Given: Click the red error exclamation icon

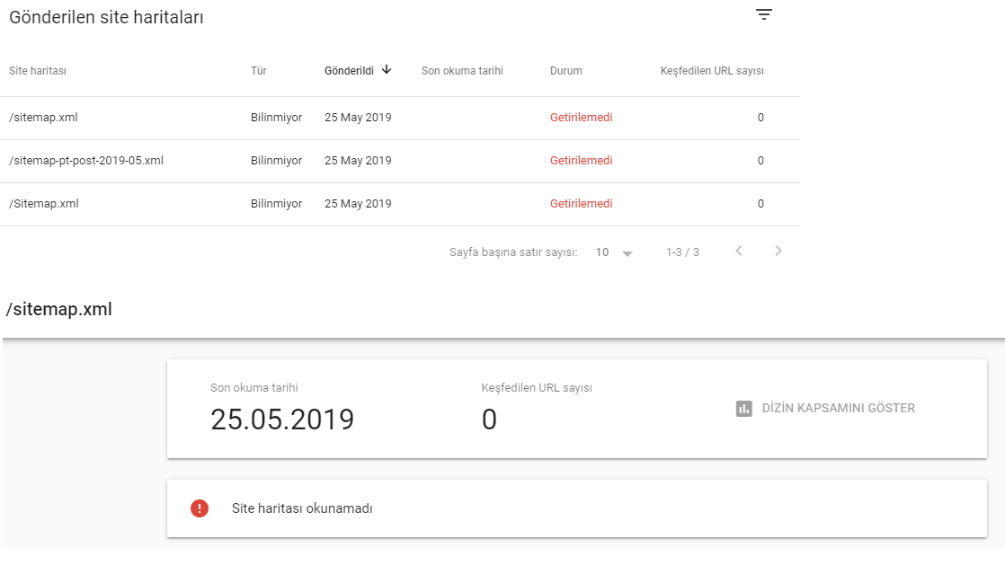Looking at the screenshot, I should (x=200, y=508).
